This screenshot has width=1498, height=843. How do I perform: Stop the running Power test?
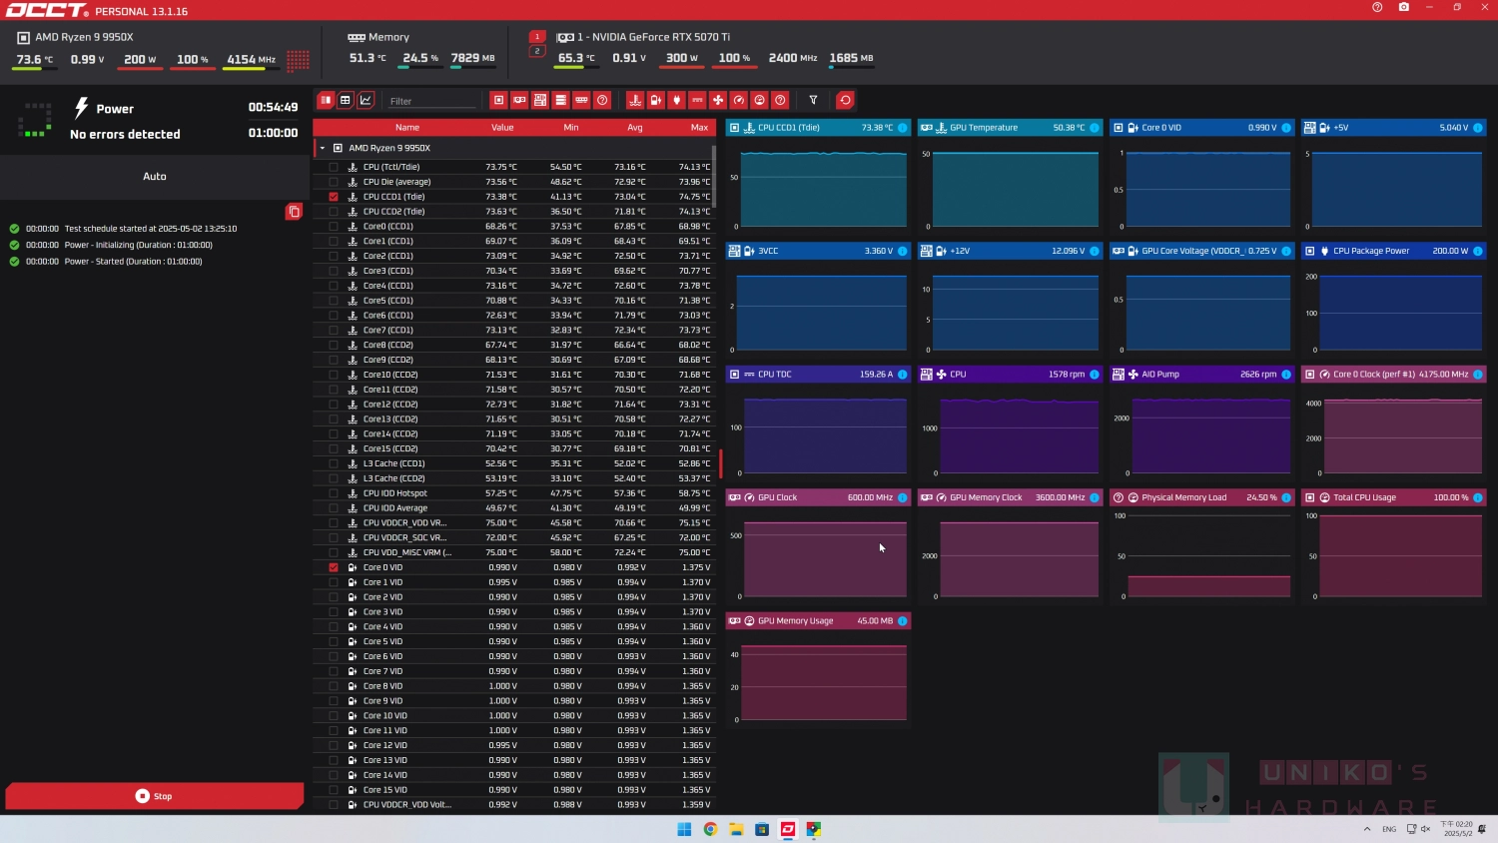[x=155, y=796]
